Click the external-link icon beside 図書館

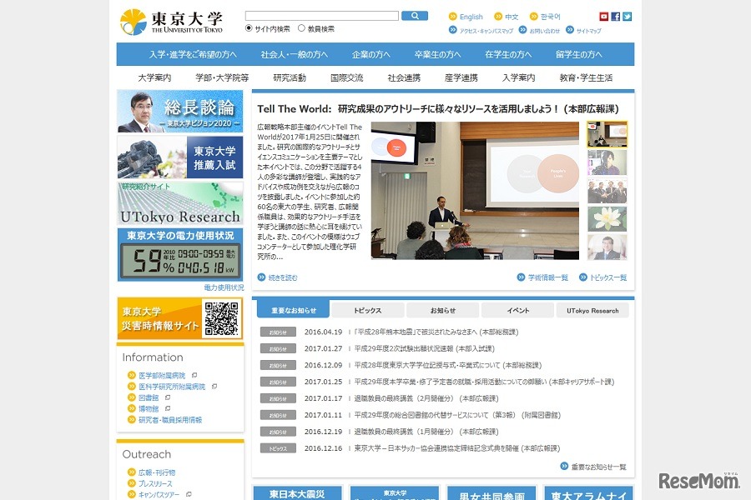[x=168, y=397]
